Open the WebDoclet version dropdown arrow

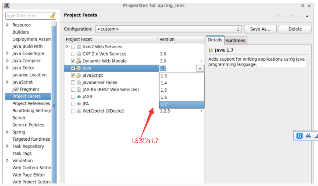[x=201, y=111]
